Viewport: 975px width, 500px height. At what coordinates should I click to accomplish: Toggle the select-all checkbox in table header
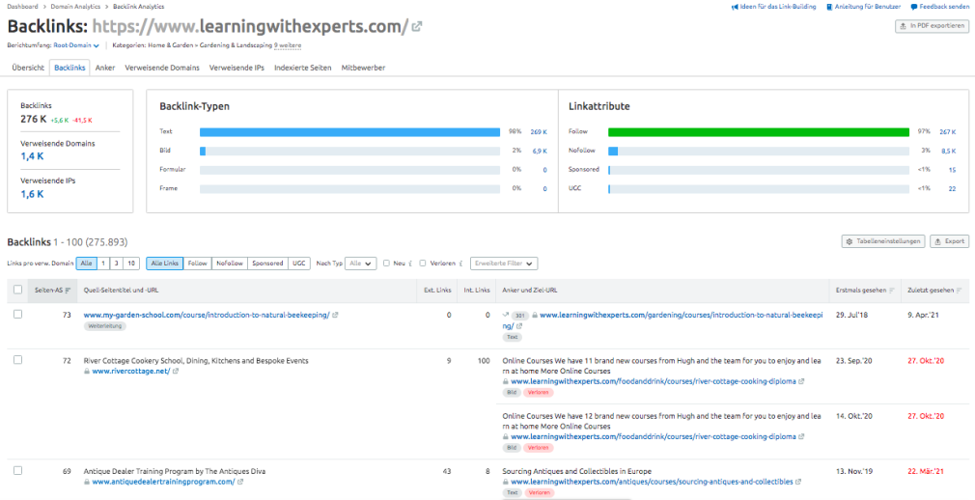tap(17, 290)
